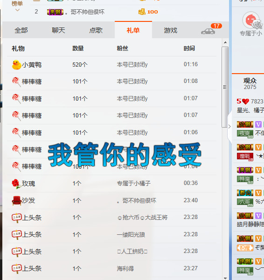264x280 pixels.
Task: Click the 粉丝 column header
Action: [122, 48]
